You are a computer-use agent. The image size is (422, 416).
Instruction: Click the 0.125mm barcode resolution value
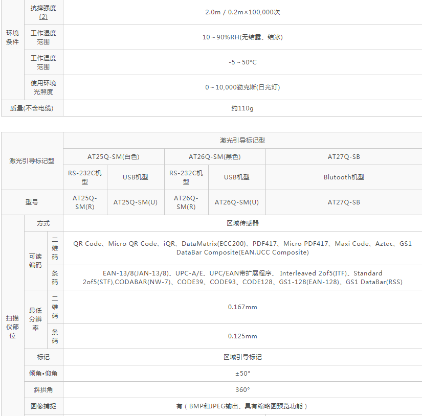242,336
